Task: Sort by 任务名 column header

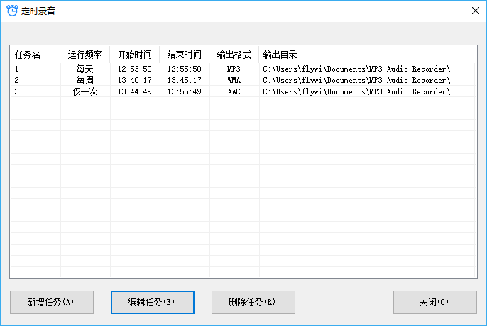Action: [28, 55]
